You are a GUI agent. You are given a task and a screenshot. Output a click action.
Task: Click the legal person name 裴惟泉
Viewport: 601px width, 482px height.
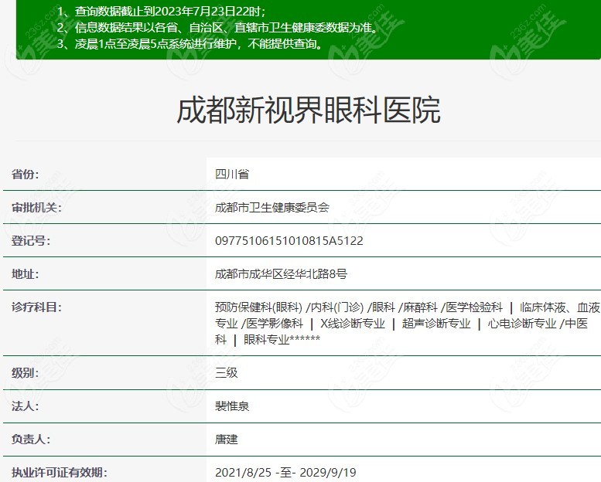point(231,406)
